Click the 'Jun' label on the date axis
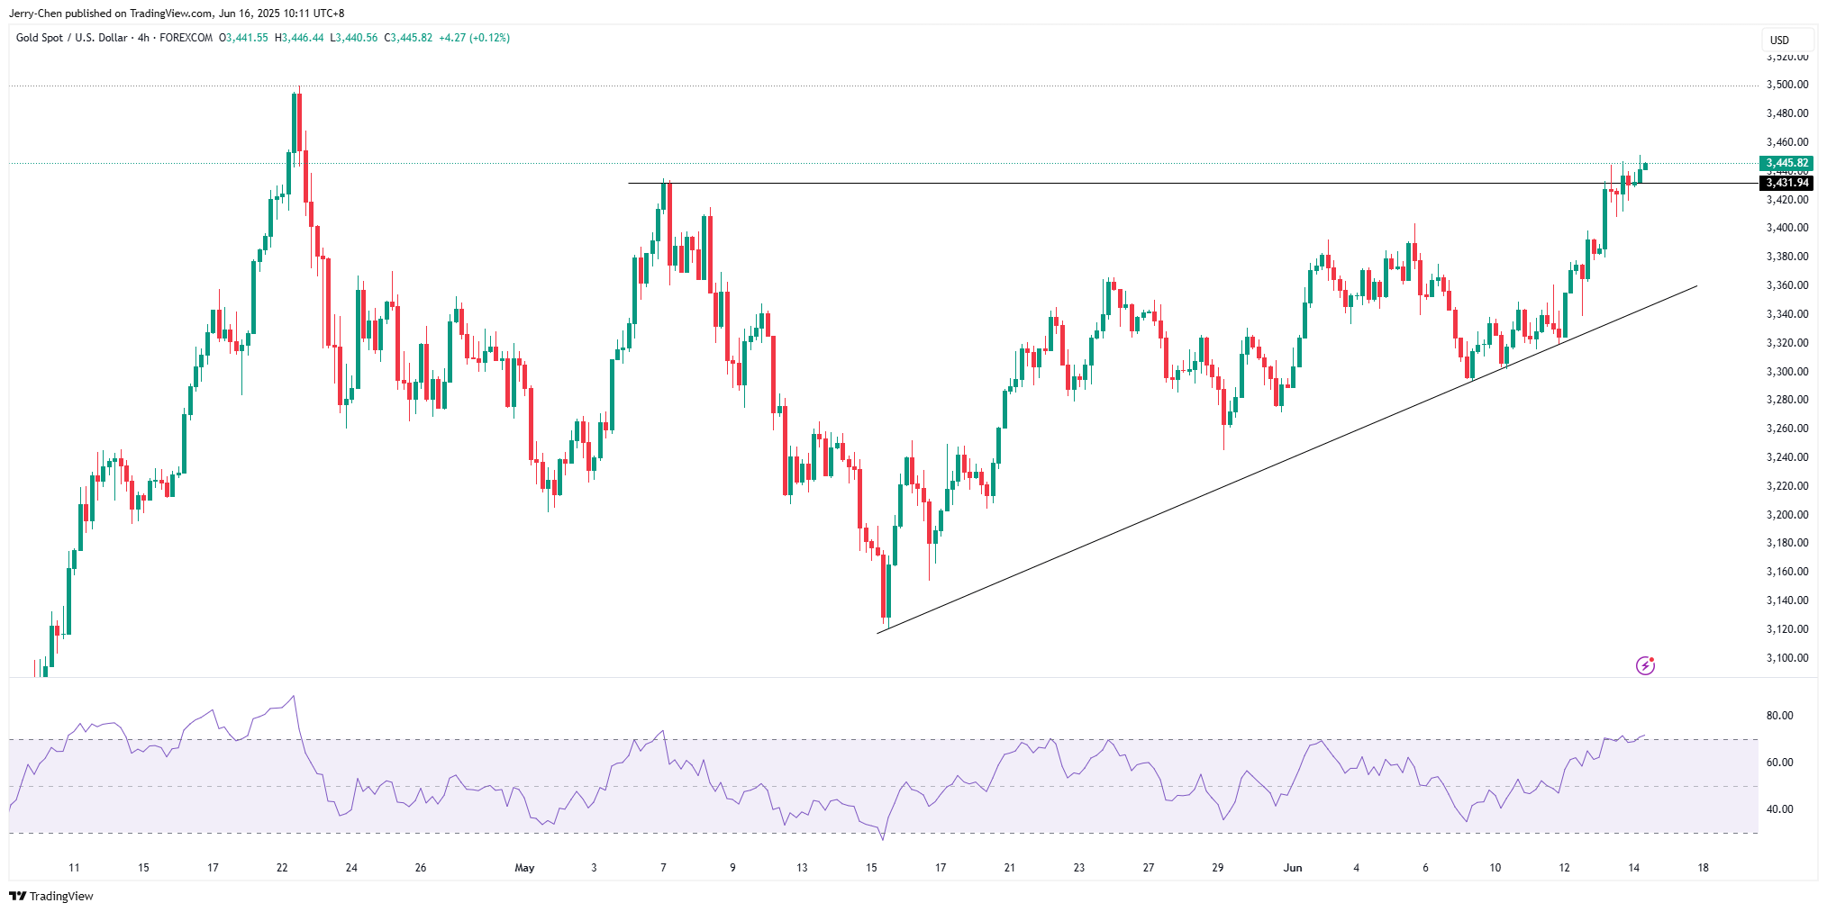This screenshot has width=1827, height=912. [1293, 868]
